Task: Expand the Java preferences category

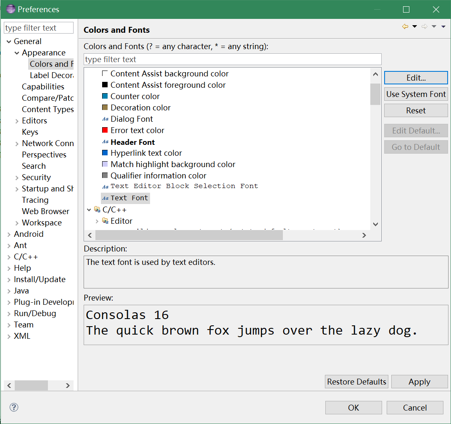Action: point(9,291)
